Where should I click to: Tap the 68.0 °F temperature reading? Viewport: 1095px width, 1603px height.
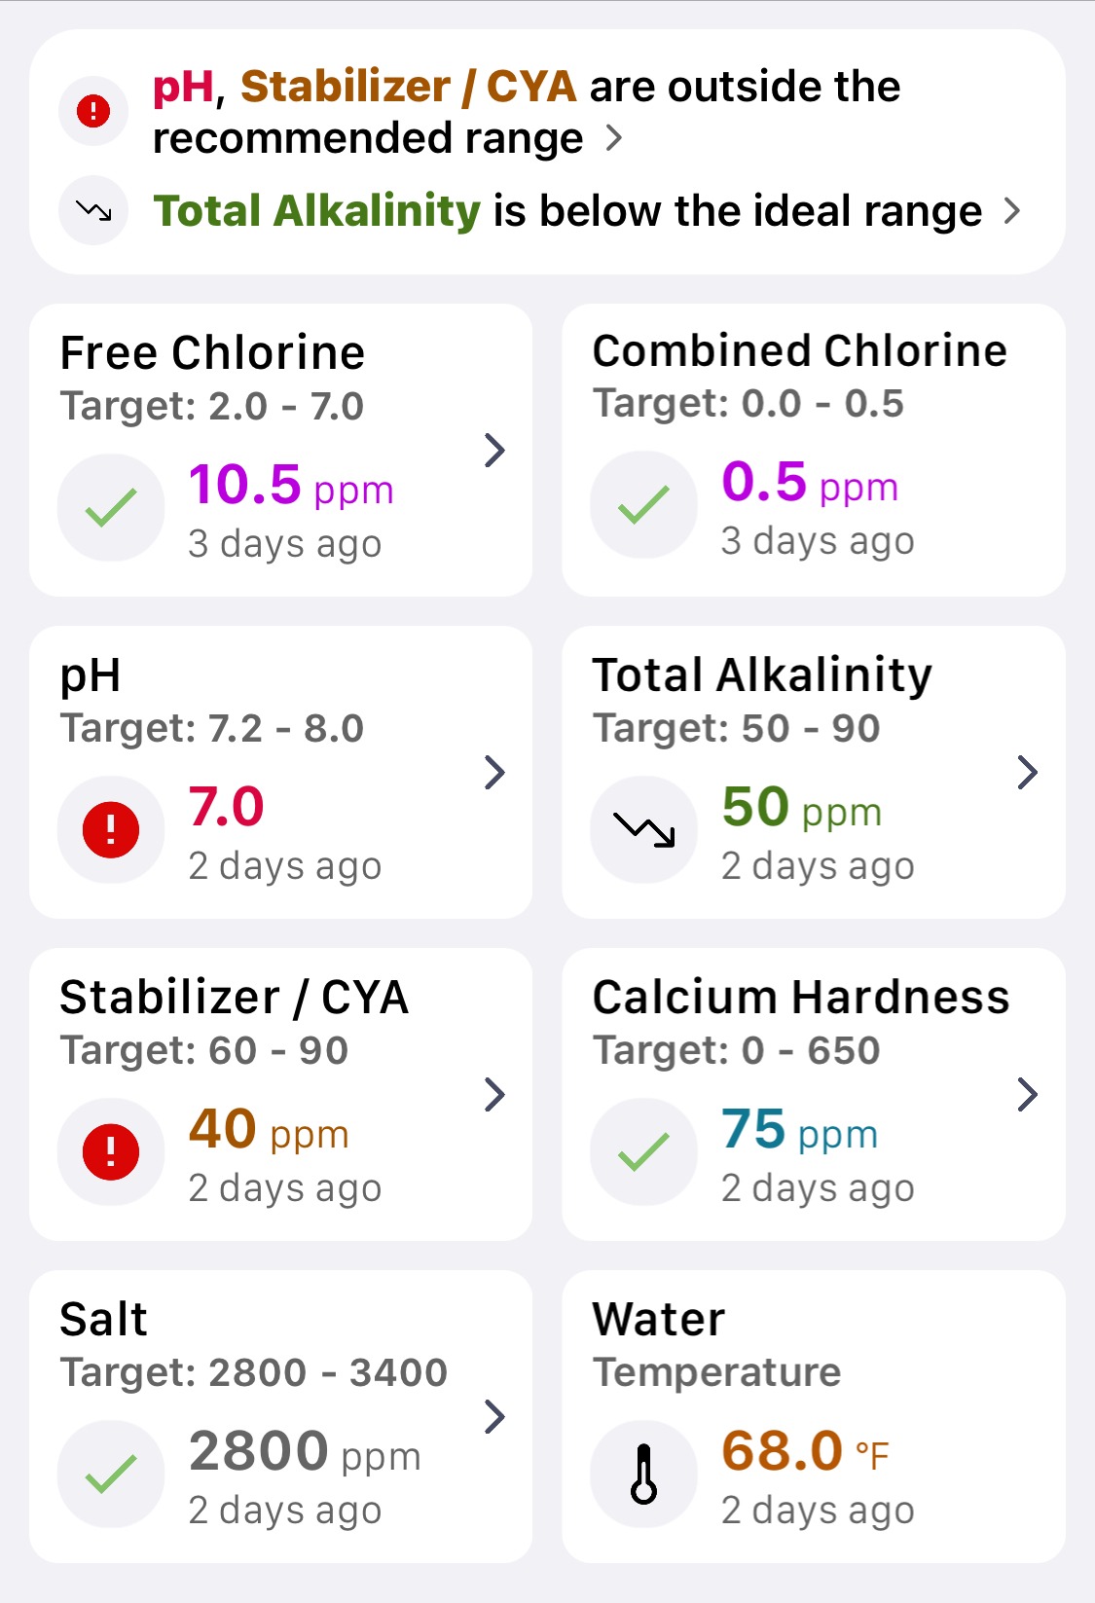(805, 1451)
